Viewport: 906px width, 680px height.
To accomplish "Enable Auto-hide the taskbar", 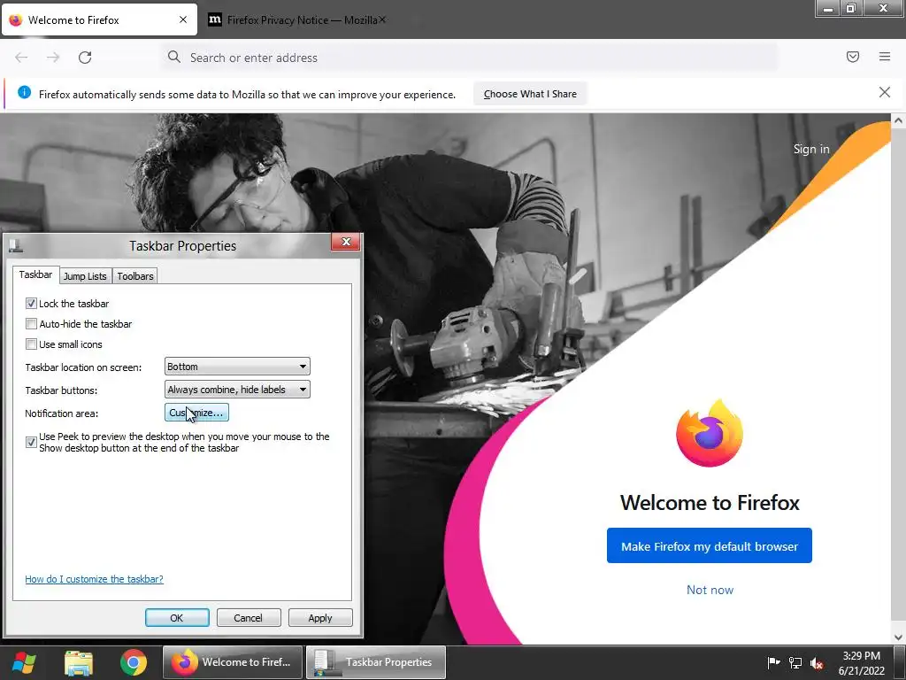I will click(31, 324).
